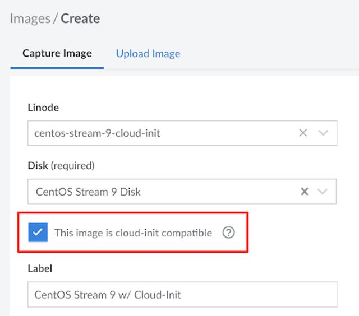Expand the Linode dropdown chevron
The height and width of the screenshot is (316, 359).
click(x=323, y=133)
